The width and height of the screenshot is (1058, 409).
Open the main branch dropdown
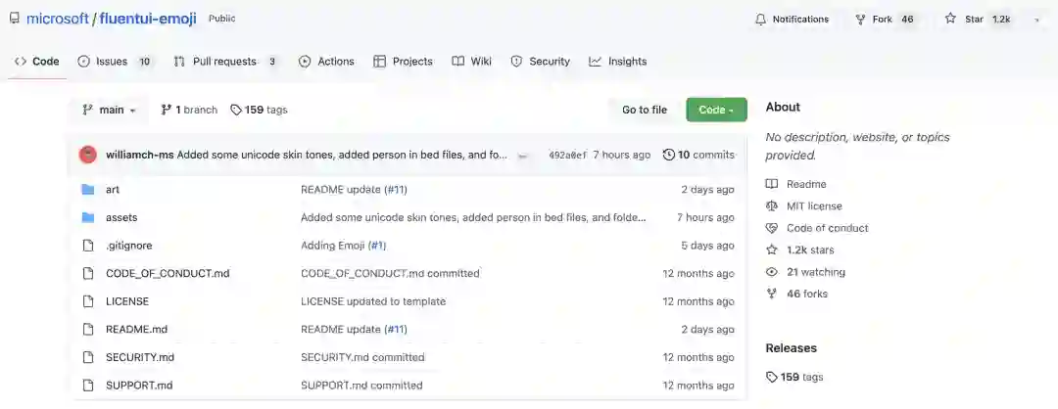pyautogui.click(x=109, y=110)
